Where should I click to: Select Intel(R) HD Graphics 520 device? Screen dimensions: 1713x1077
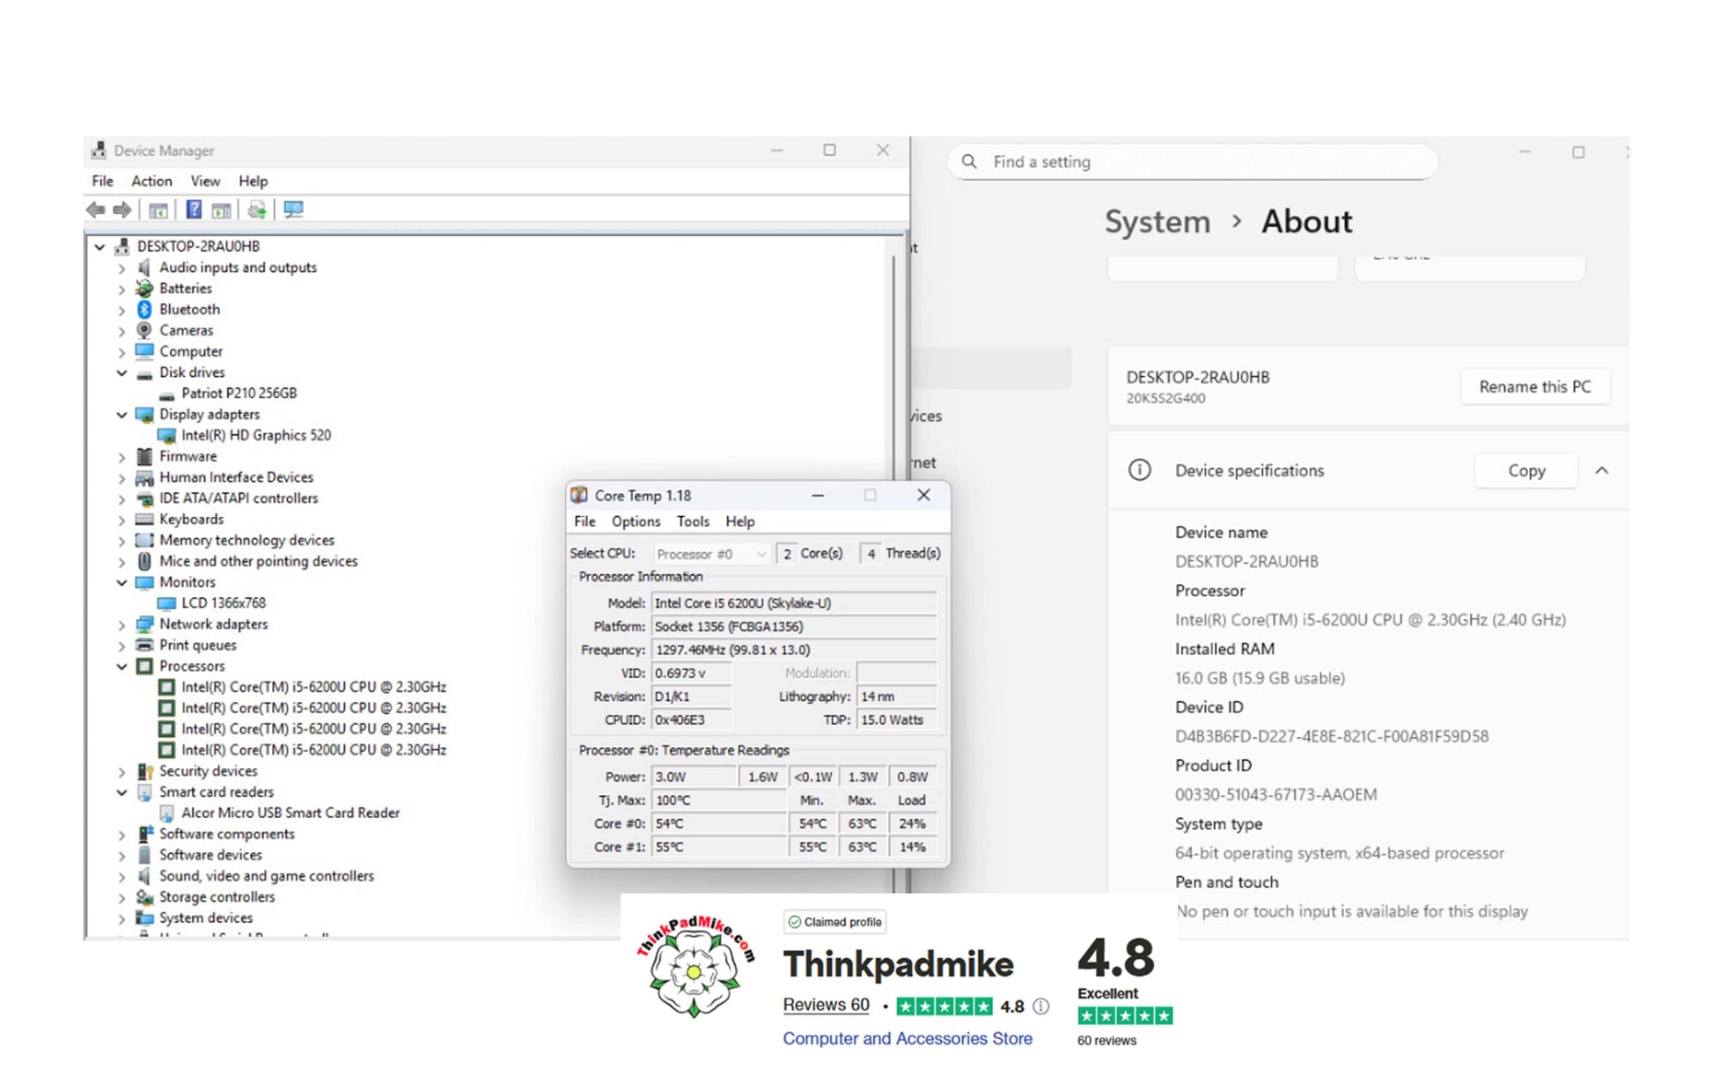[255, 436]
